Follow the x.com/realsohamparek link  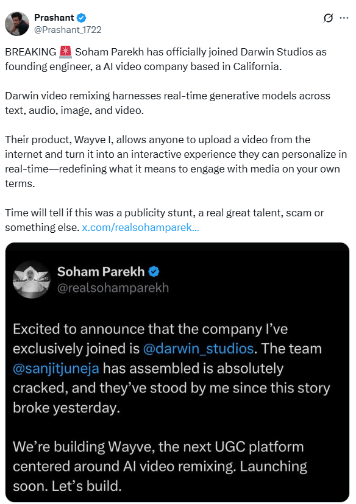pos(141,227)
